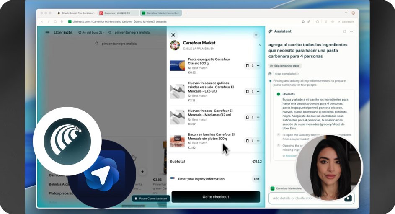395x214 pixels.
Task: Toggle the Assistant sidebar from toolbar
Action: (346, 22)
